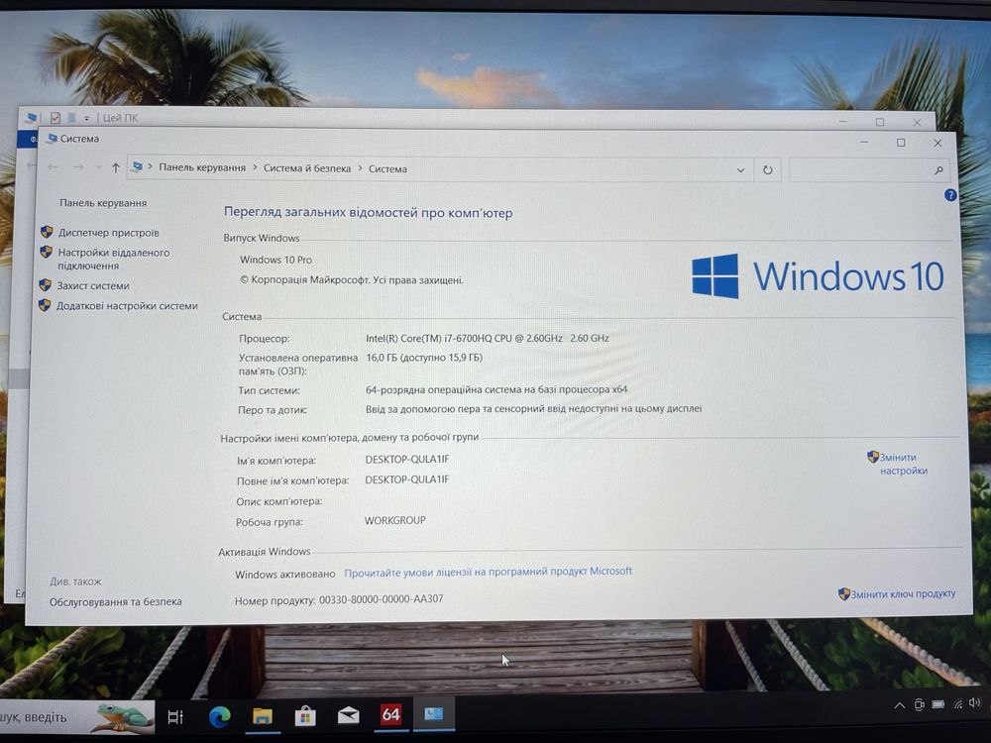The width and height of the screenshot is (991, 743).
Task: Expand chevron after Панель керування breadcrumb
Action: (x=255, y=167)
